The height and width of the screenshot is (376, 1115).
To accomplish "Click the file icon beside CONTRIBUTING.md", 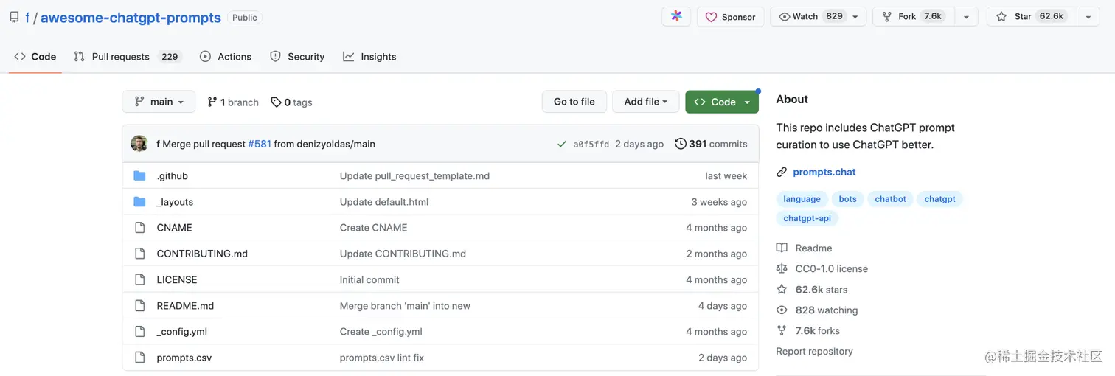I will (x=140, y=254).
